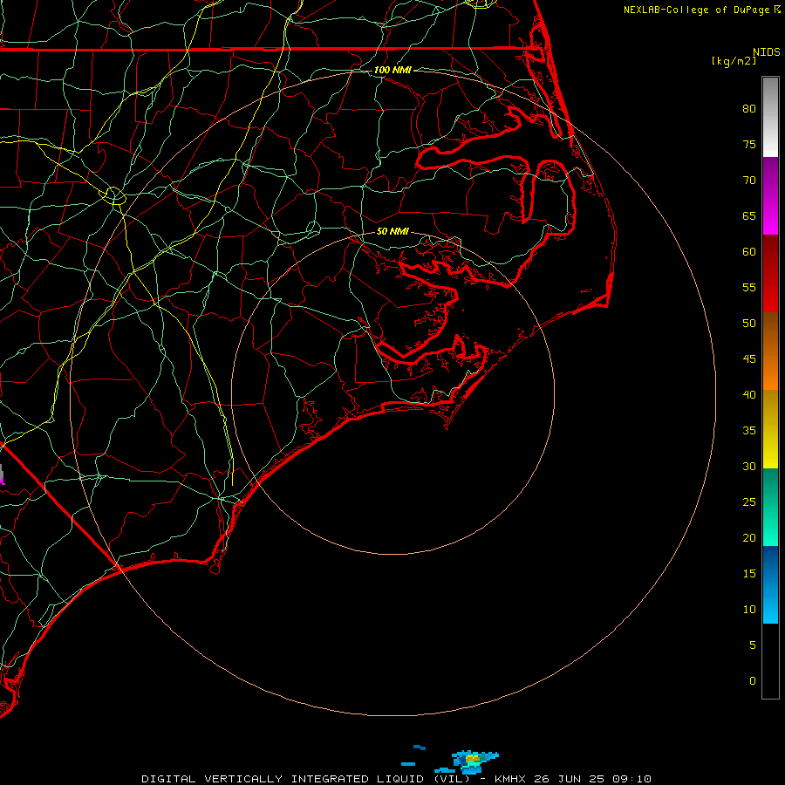Click the 25 value on the scale
Screen dimensions: 785x785
pyautogui.click(x=749, y=502)
